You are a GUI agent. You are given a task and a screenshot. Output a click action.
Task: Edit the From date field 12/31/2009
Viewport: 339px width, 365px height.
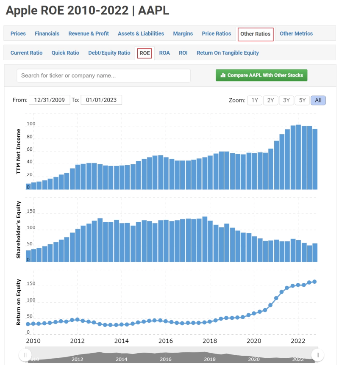(x=50, y=100)
